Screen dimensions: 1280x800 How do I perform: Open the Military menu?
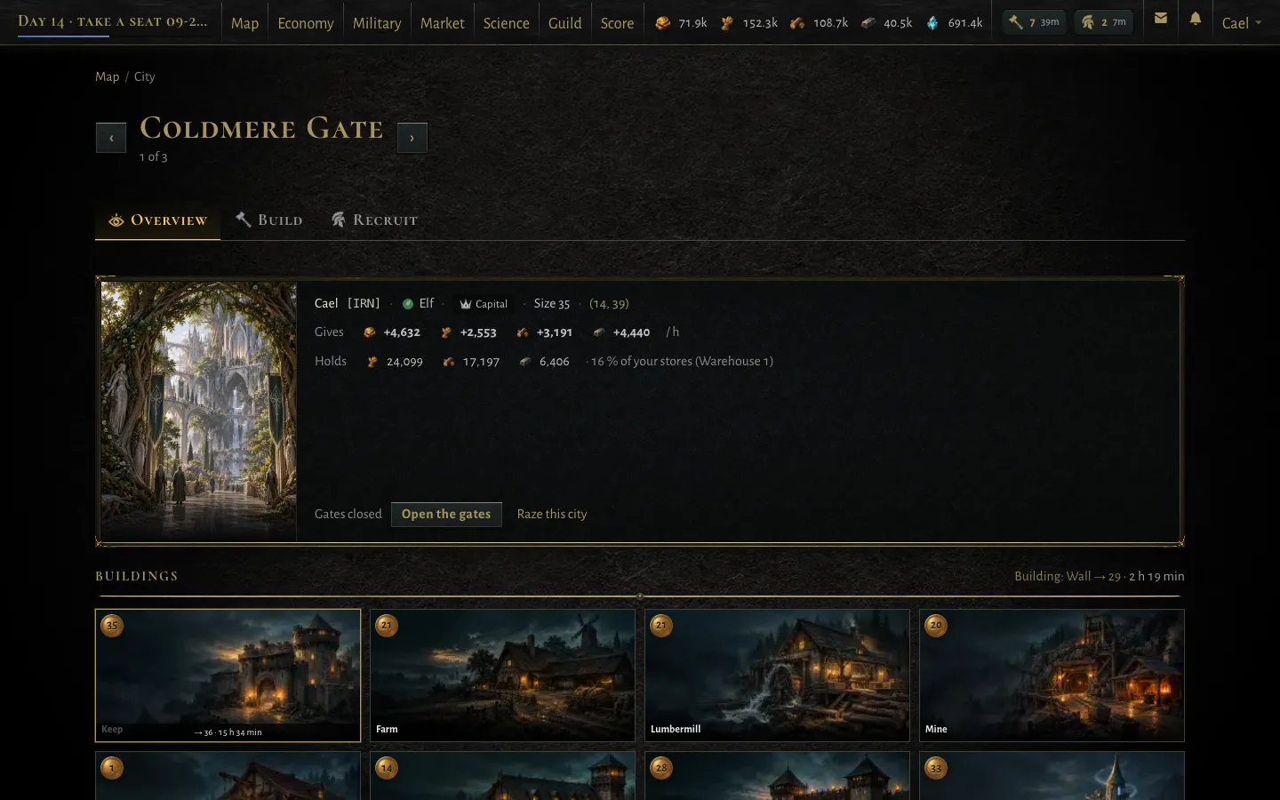click(377, 23)
